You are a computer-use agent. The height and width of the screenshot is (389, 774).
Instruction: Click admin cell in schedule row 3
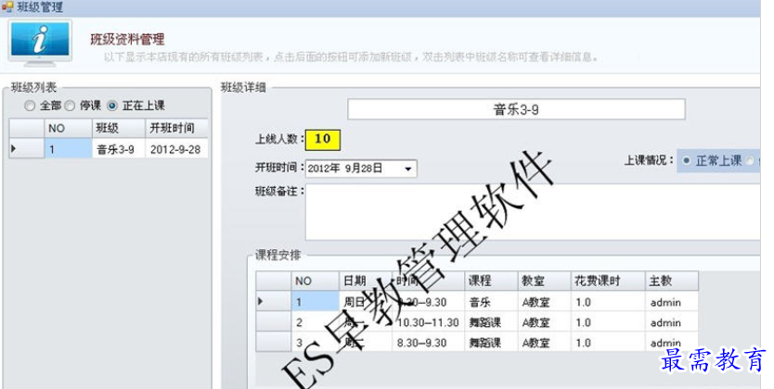tap(672, 342)
